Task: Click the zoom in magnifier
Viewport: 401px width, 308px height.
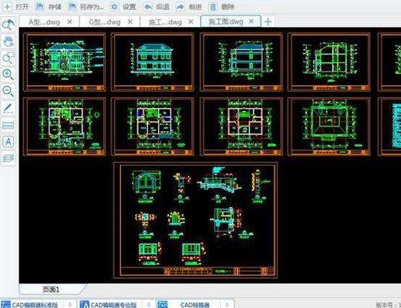Action: pyautogui.click(x=8, y=75)
